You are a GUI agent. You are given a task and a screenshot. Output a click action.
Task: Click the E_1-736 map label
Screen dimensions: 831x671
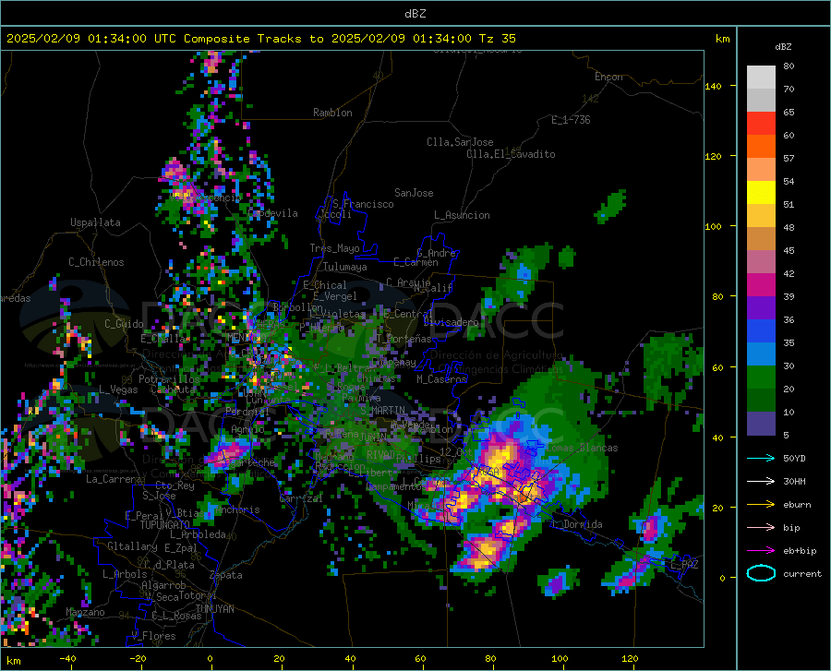(571, 120)
